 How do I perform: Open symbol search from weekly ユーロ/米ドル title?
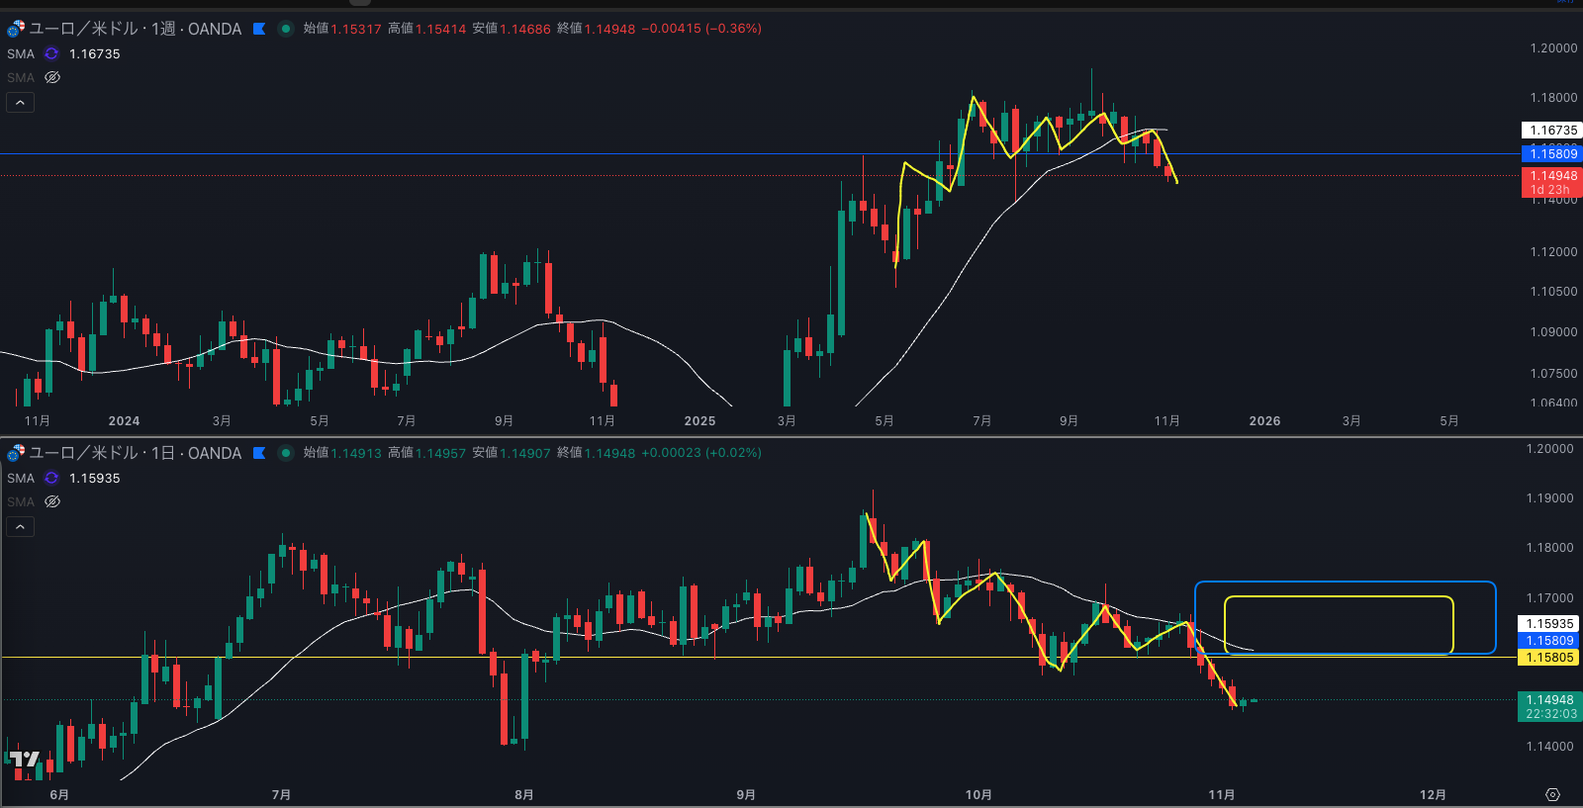pos(135,29)
